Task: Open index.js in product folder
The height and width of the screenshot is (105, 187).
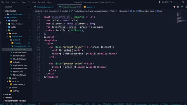Action: click(x=18, y=43)
